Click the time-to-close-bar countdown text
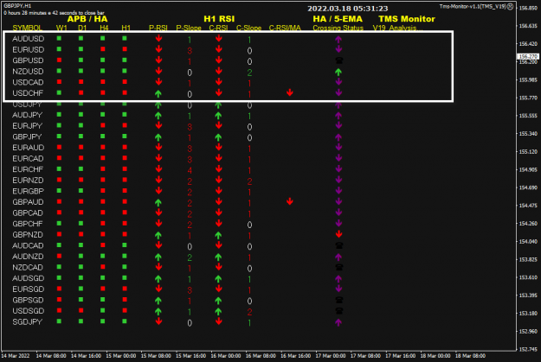 point(55,13)
